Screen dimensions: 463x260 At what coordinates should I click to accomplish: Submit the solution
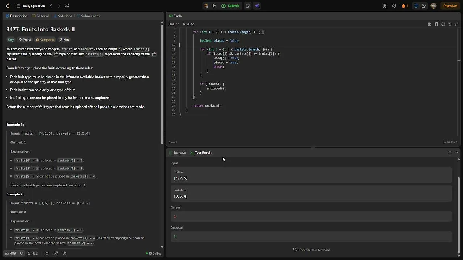(230, 6)
